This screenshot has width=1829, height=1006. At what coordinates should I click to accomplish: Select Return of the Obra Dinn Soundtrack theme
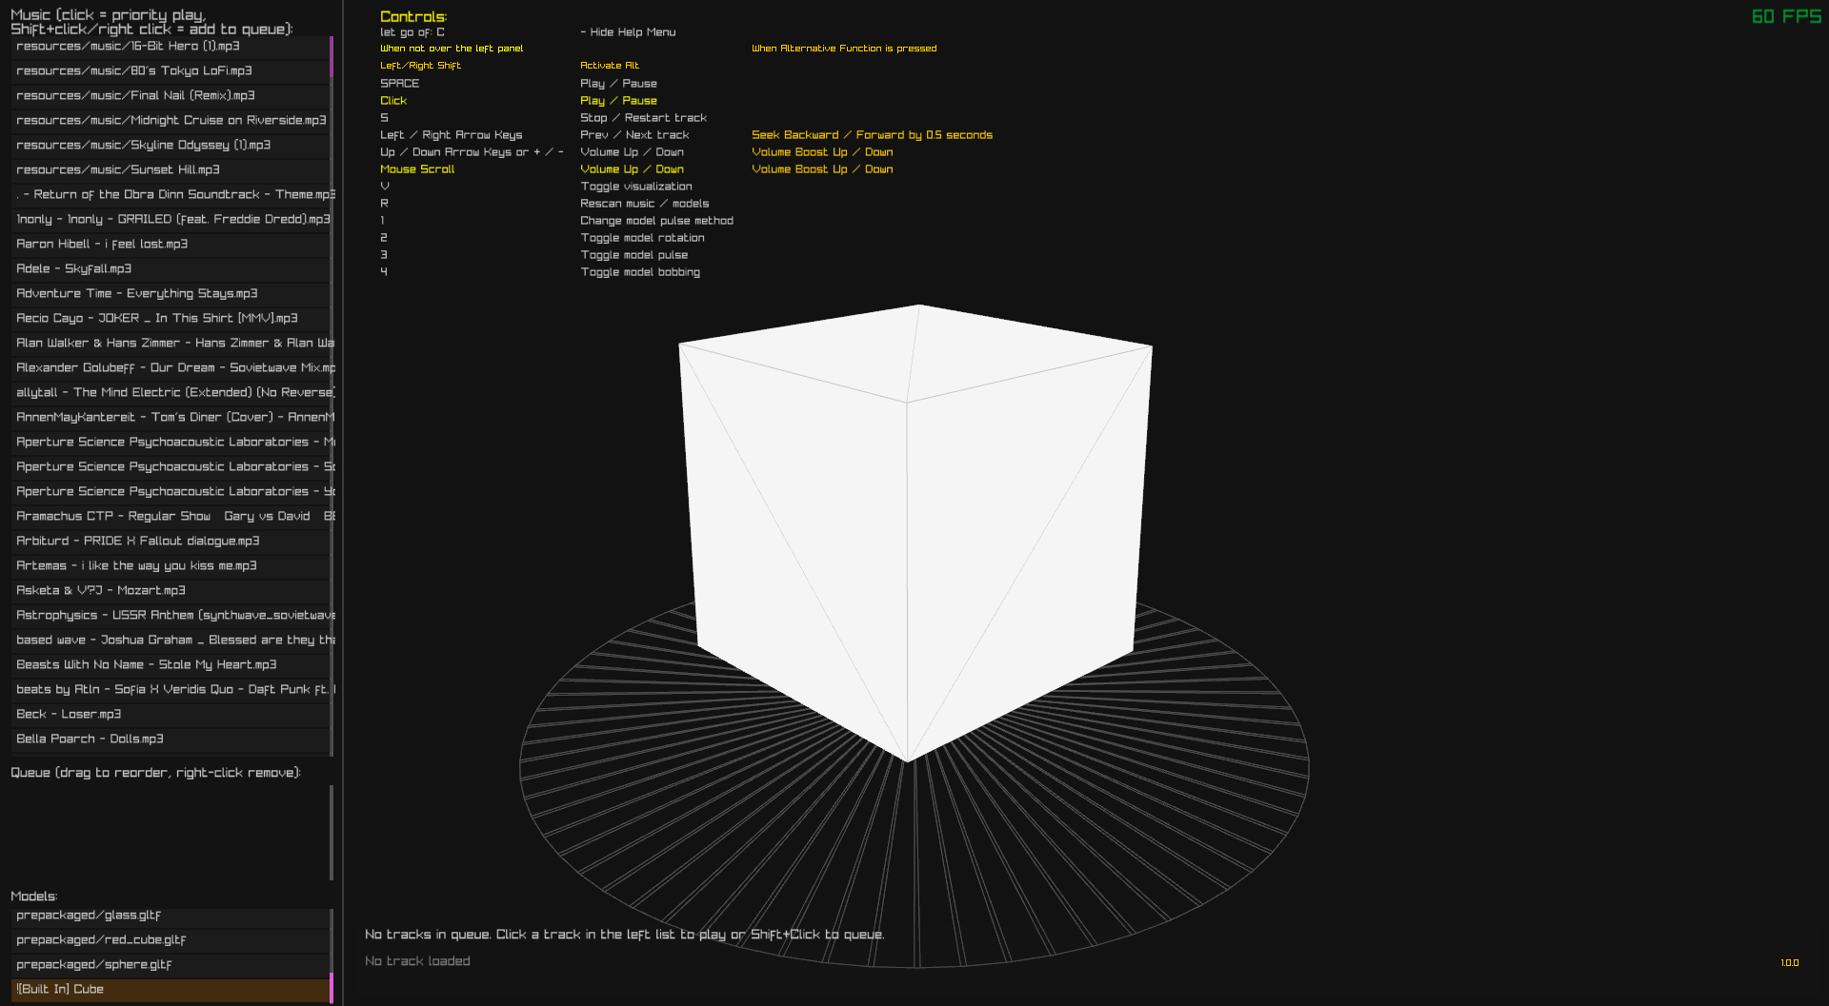[x=170, y=195]
